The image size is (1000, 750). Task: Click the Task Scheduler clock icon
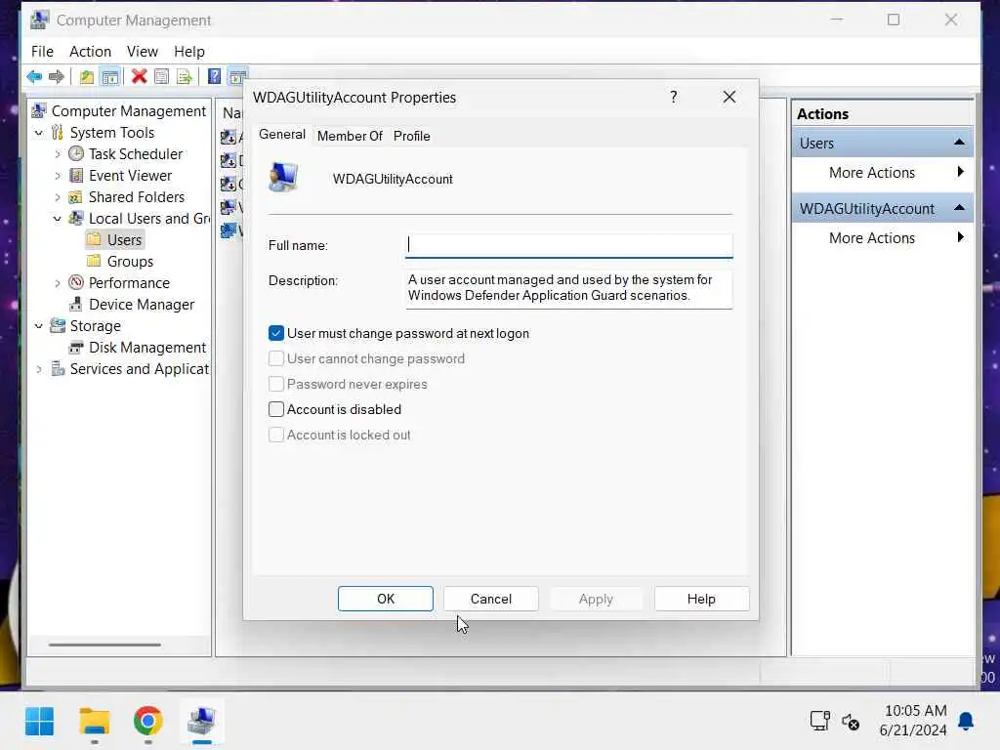[x=76, y=153]
